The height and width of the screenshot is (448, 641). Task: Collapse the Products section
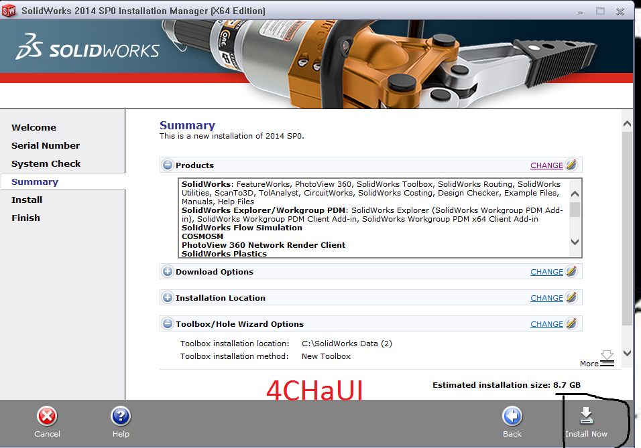168,165
